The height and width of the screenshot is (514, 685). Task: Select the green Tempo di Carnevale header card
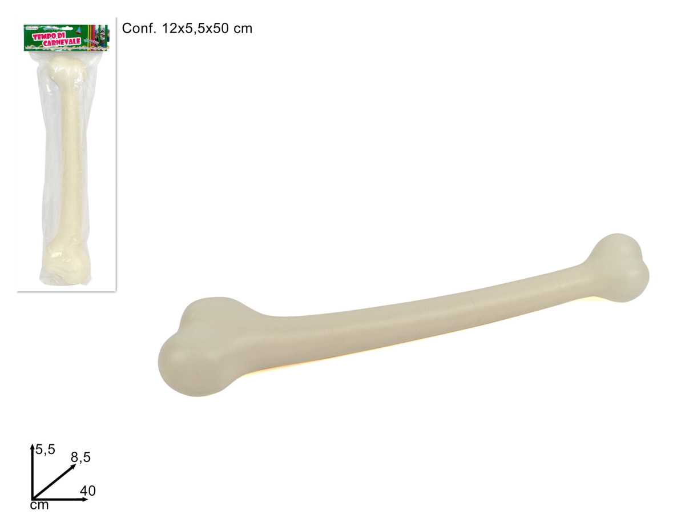tap(66, 37)
